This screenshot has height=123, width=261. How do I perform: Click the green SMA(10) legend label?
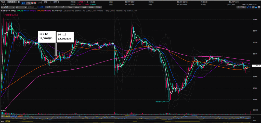(x=20, y=11)
